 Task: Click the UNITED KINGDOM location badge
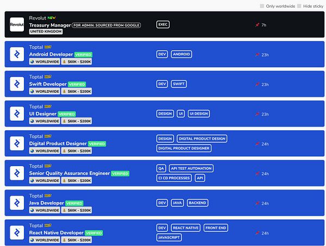pos(46,31)
